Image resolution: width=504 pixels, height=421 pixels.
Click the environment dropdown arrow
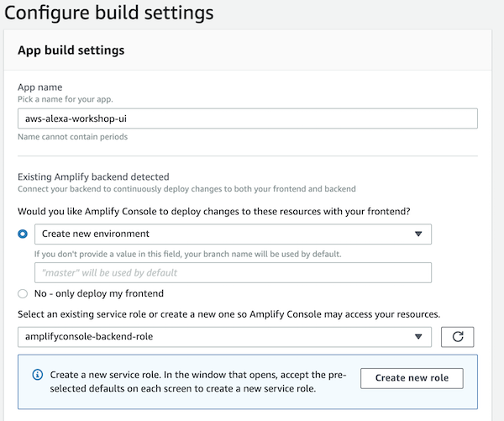[417, 234]
